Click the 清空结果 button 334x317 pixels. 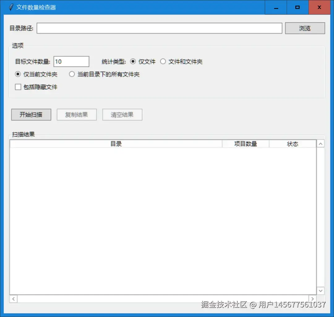click(x=122, y=115)
